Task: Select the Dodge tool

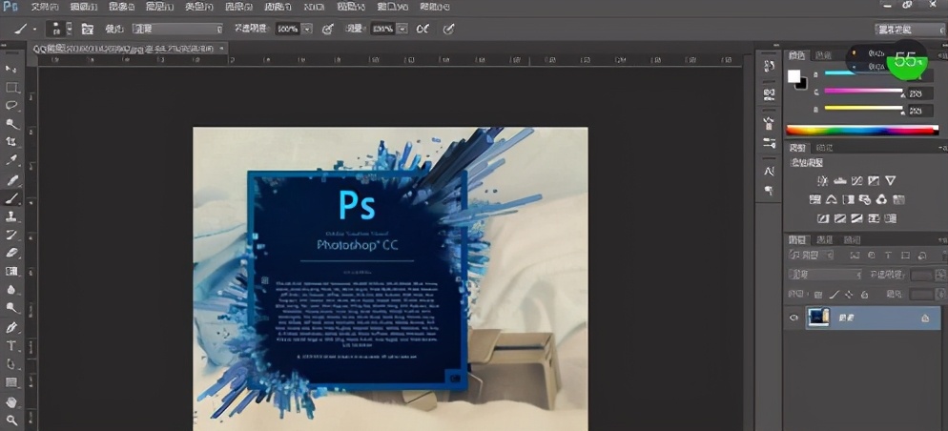Action: tap(11, 308)
